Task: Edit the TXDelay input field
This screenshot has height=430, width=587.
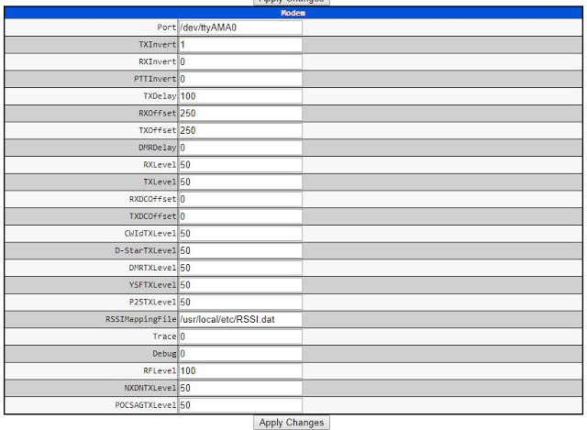Action: (240, 96)
